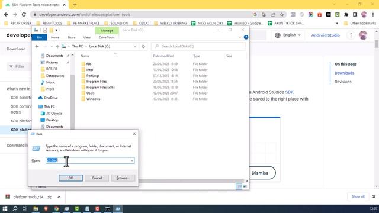This screenshot has width=379, height=213.
Task: Open recent locations dropdown in Explorer
Action: [52, 46]
